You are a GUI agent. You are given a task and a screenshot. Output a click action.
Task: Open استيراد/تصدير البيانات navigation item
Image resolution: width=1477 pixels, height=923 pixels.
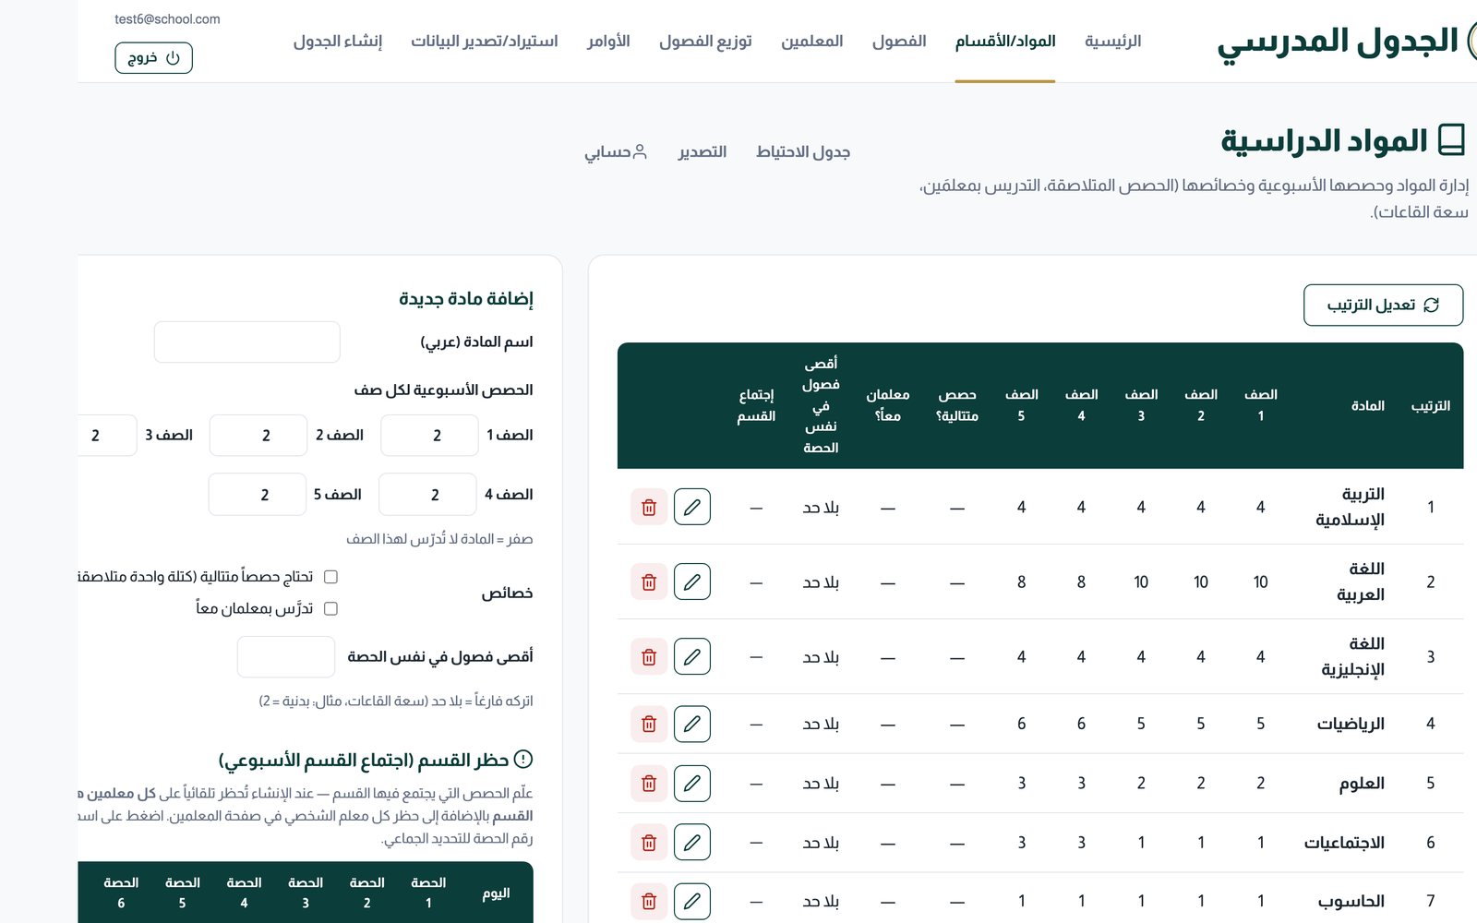tap(485, 41)
